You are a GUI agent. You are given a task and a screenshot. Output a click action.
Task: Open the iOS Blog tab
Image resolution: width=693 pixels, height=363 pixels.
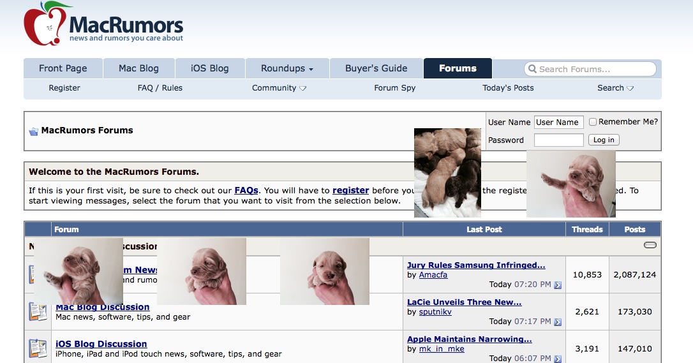(x=210, y=68)
